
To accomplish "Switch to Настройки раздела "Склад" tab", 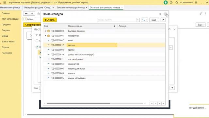I will coord(38,8).
